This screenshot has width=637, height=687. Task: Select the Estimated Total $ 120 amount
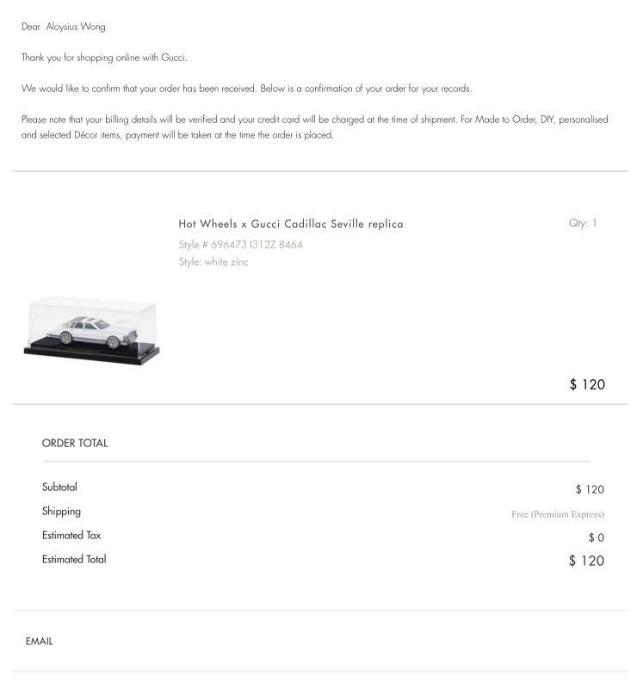click(x=586, y=561)
